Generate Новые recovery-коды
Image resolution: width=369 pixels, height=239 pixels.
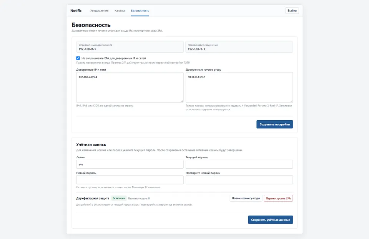click(246, 198)
